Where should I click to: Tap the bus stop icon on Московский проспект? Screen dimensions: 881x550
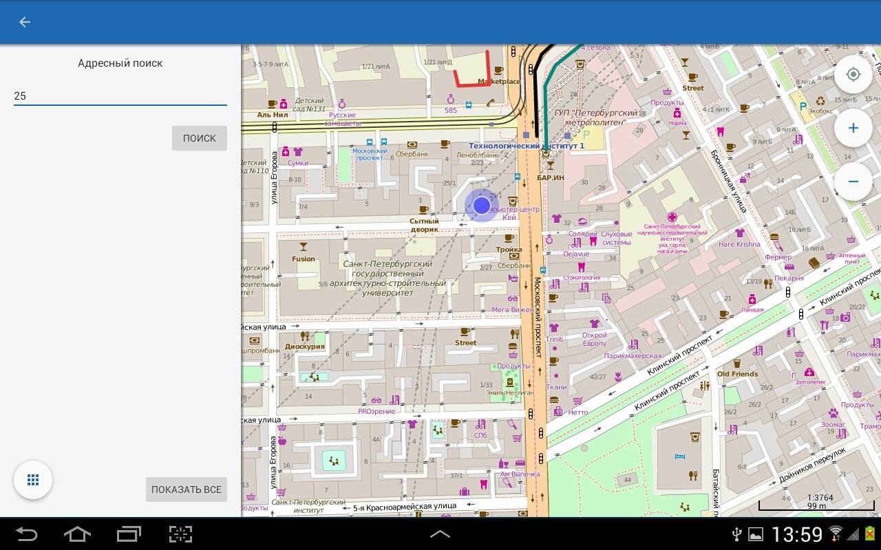point(517,177)
